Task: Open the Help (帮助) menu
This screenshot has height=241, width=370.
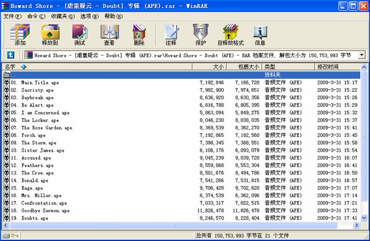Action: coord(113,16)
